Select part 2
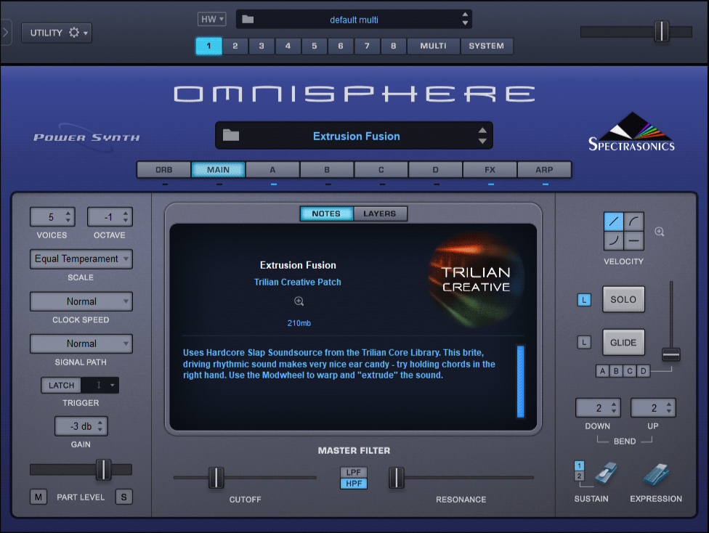The height and width of the screenshot is (533, 709). coord(235,46)
